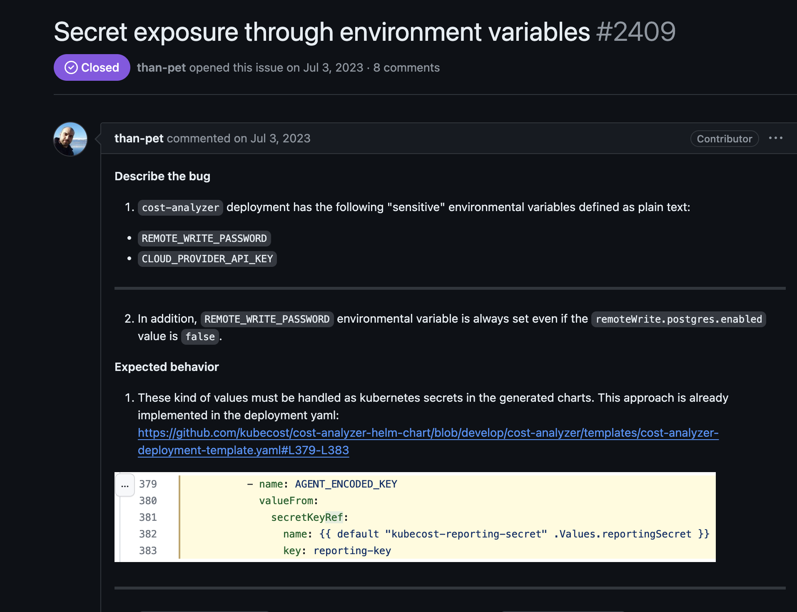
Task: View the 8 comments on this issue
Action: (x=406, y=67)
